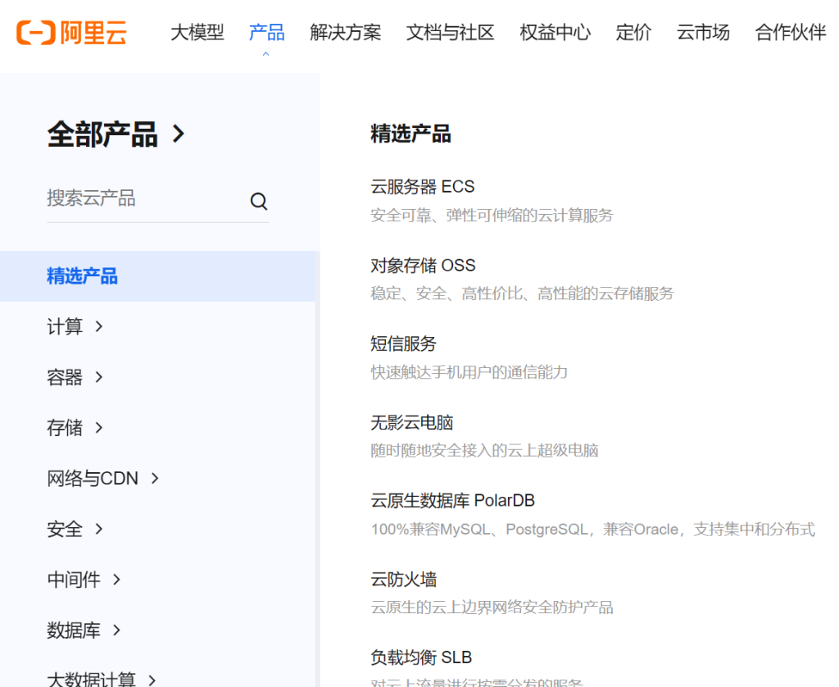
Task: Expand the 中间件 category
Action: click(x=84, y=580)
